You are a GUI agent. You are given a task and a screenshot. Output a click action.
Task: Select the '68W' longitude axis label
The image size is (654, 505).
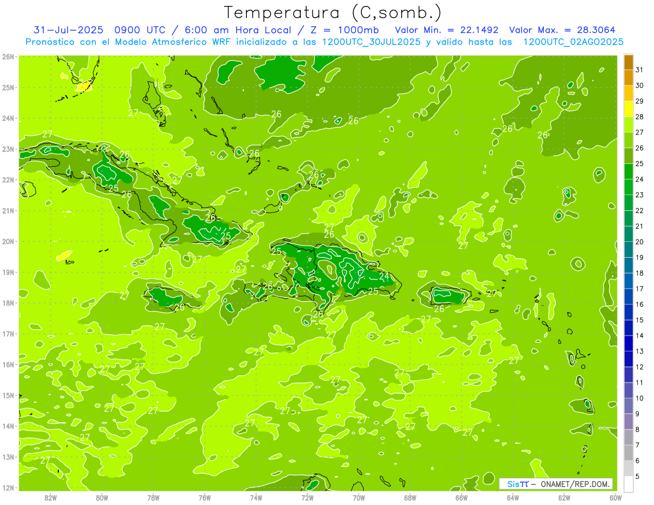point(410,498)
